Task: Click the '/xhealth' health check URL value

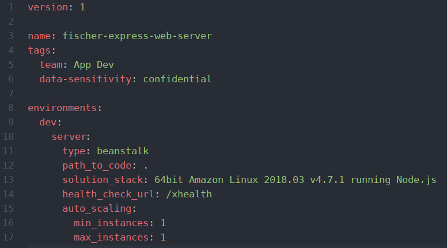Action: tap(189, 194)
